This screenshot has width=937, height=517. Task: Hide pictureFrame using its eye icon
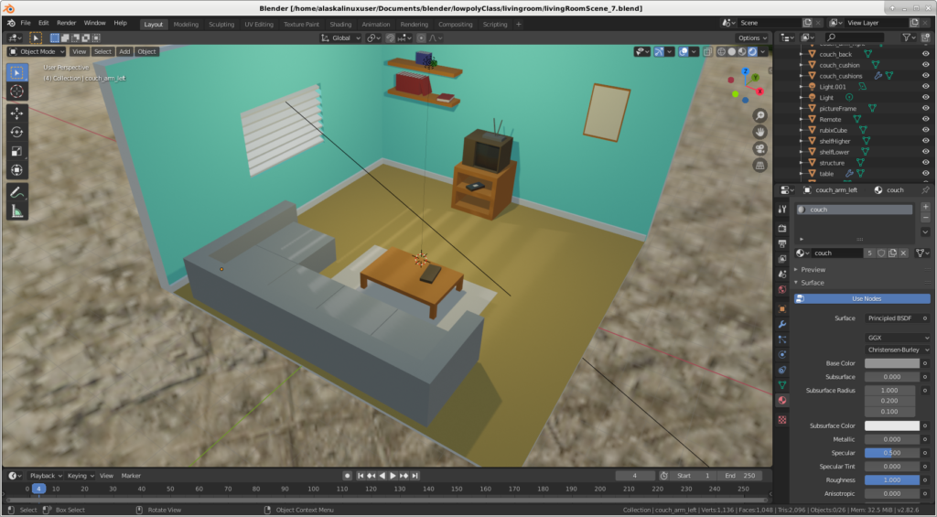[925, 108]
